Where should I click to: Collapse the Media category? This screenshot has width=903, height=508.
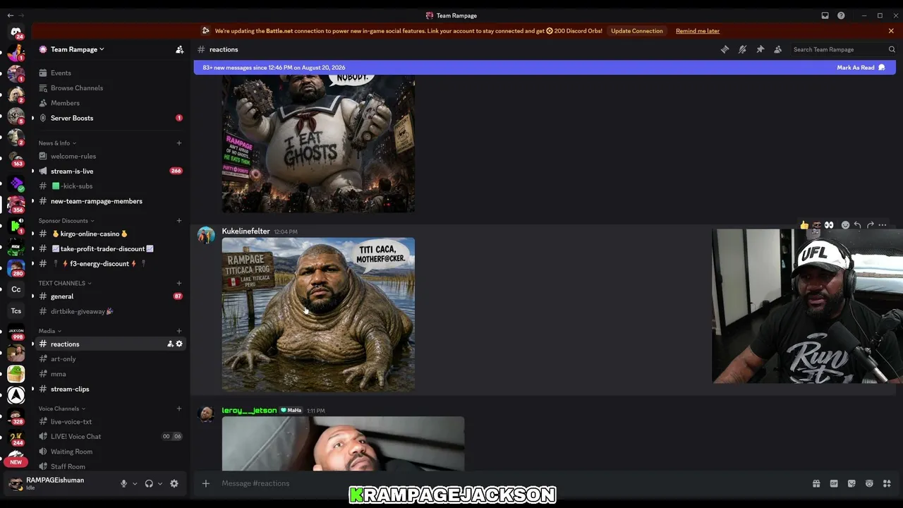[x=49, y=331]
